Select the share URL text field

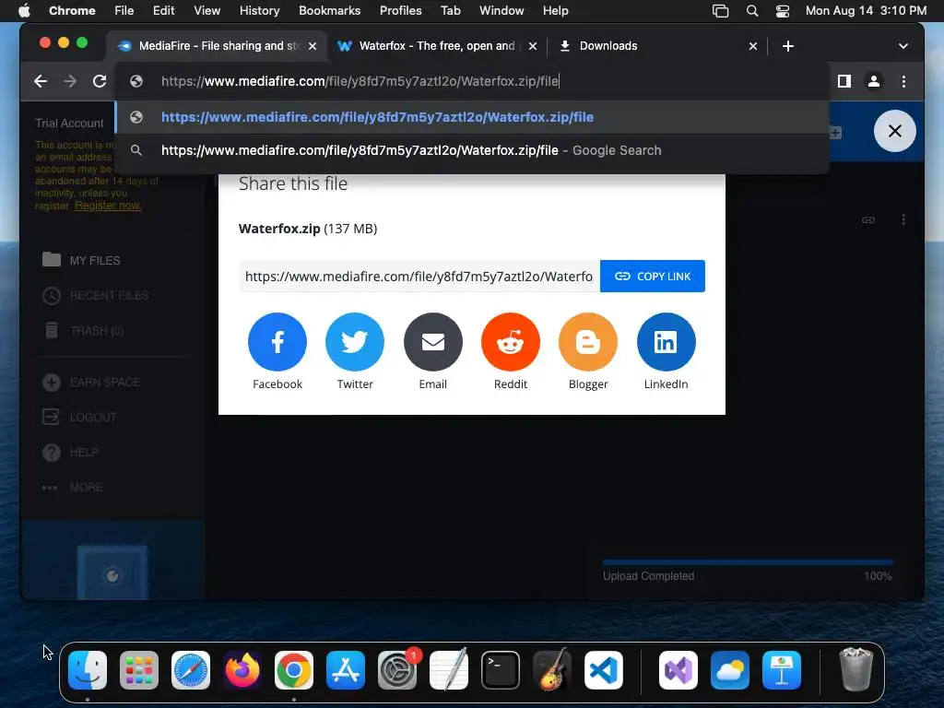pyautogui.click(x=419, y=277)
